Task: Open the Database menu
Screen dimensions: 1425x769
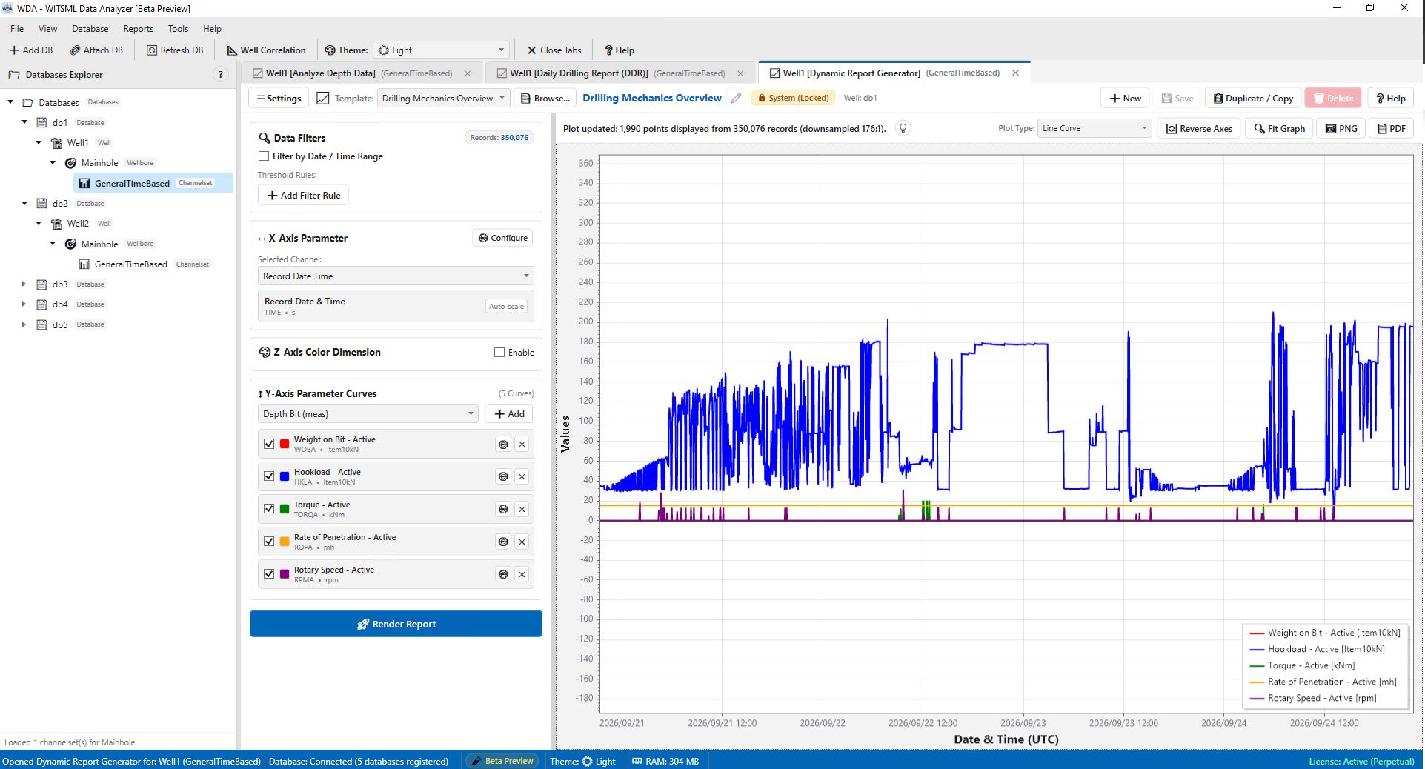Action: coord(90,29)
